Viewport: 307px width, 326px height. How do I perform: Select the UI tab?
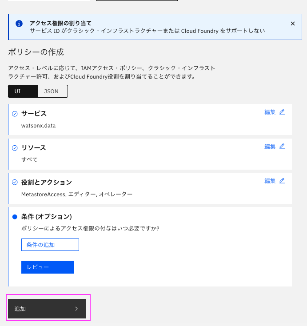tap(23, 91)
